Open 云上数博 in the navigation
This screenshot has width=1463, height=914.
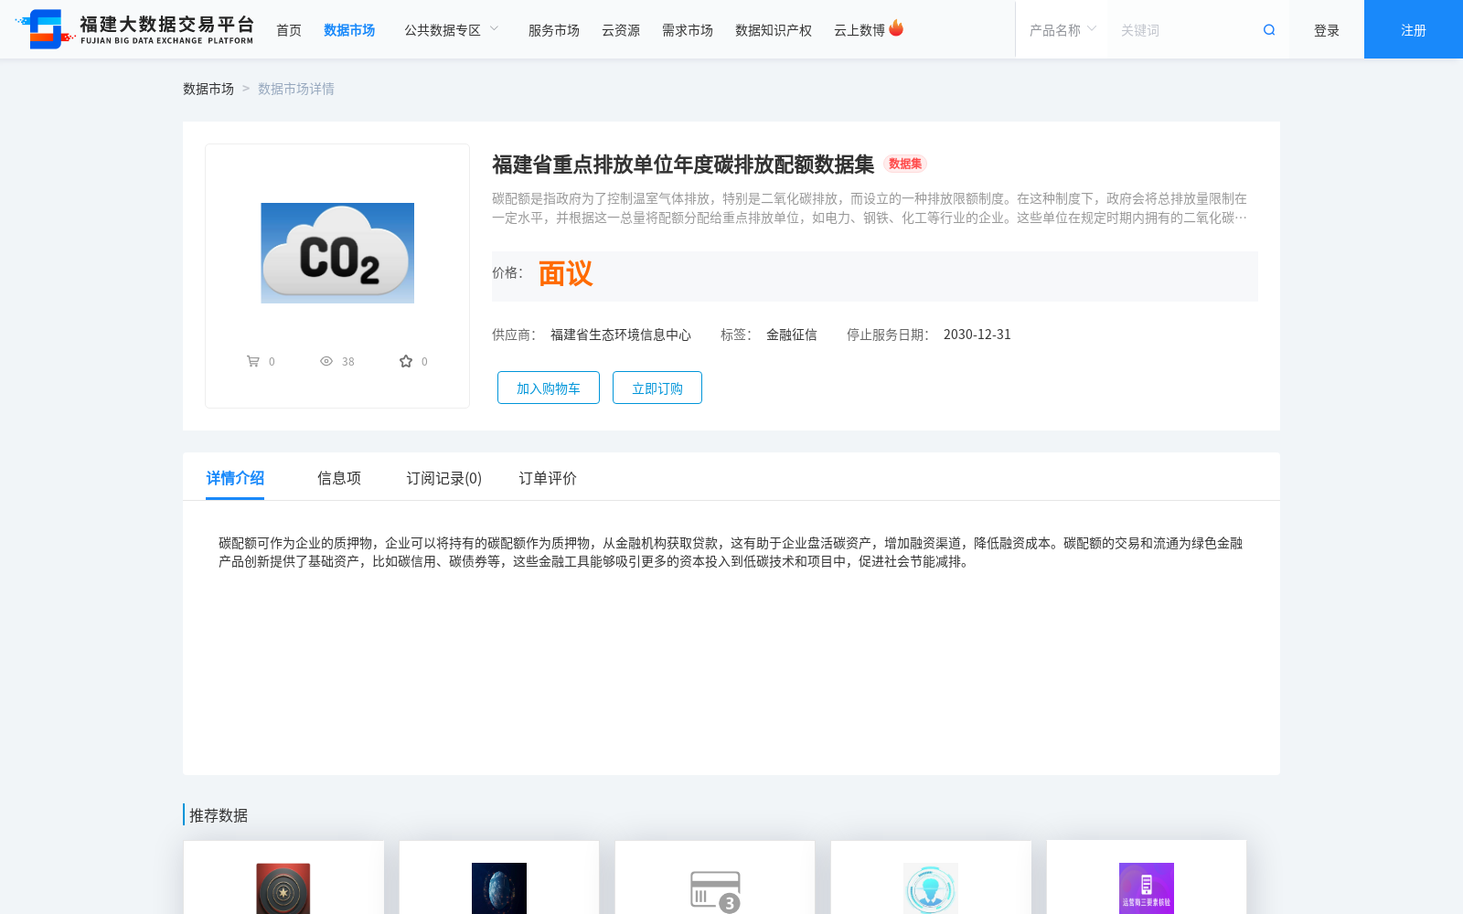coord(860,30)
